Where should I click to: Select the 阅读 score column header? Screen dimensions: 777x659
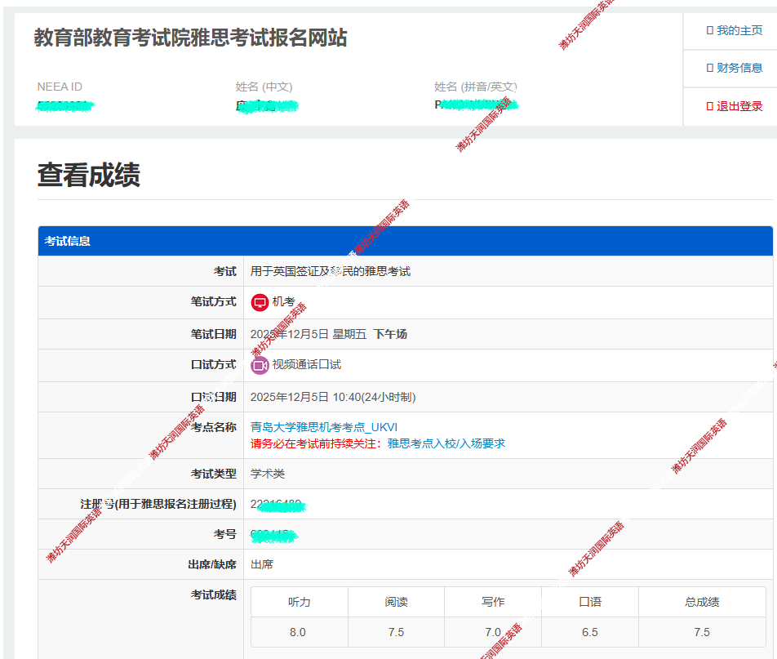(396, 602)
